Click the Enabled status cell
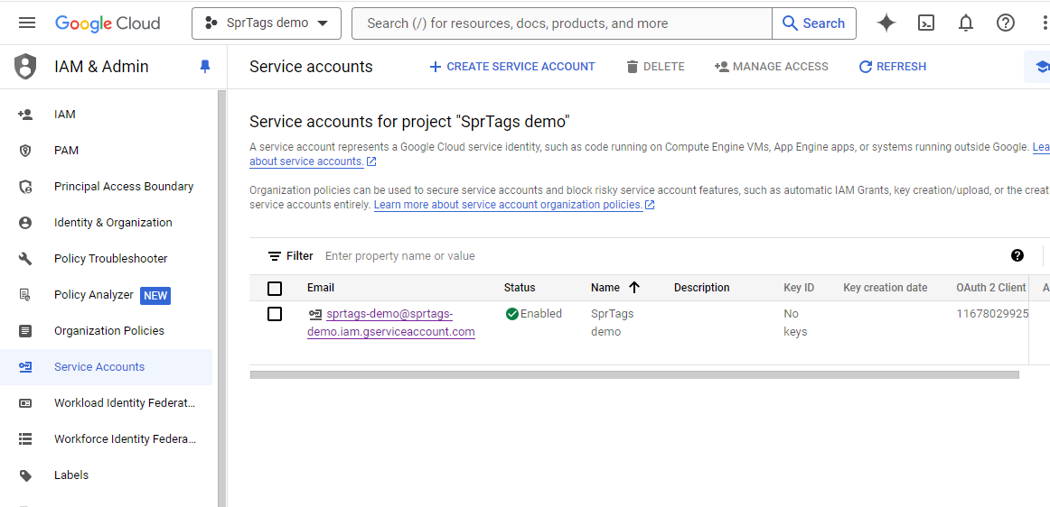Viewport: 1050px width, 507px height. coord(534,314)
